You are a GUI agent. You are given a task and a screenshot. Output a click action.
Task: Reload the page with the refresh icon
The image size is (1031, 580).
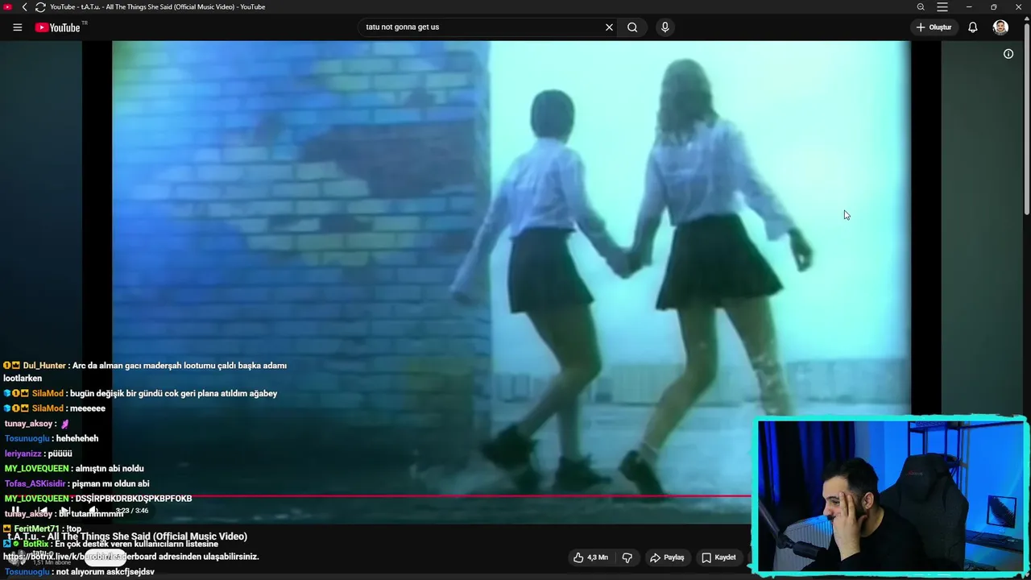click(40, 7)
